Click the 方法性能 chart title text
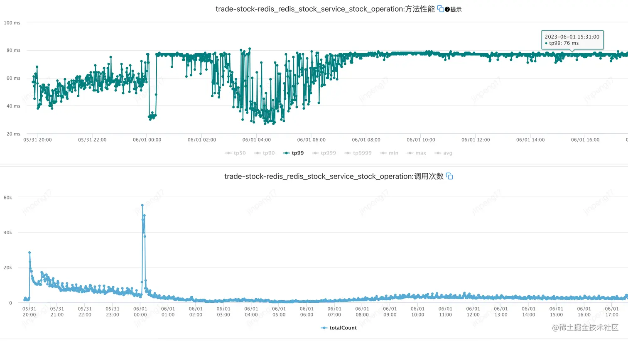Viewport: 628px width, 341px height. point(325,9)
